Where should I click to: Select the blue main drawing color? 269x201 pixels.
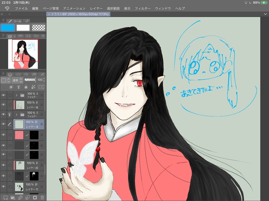(x=8, y=27)
